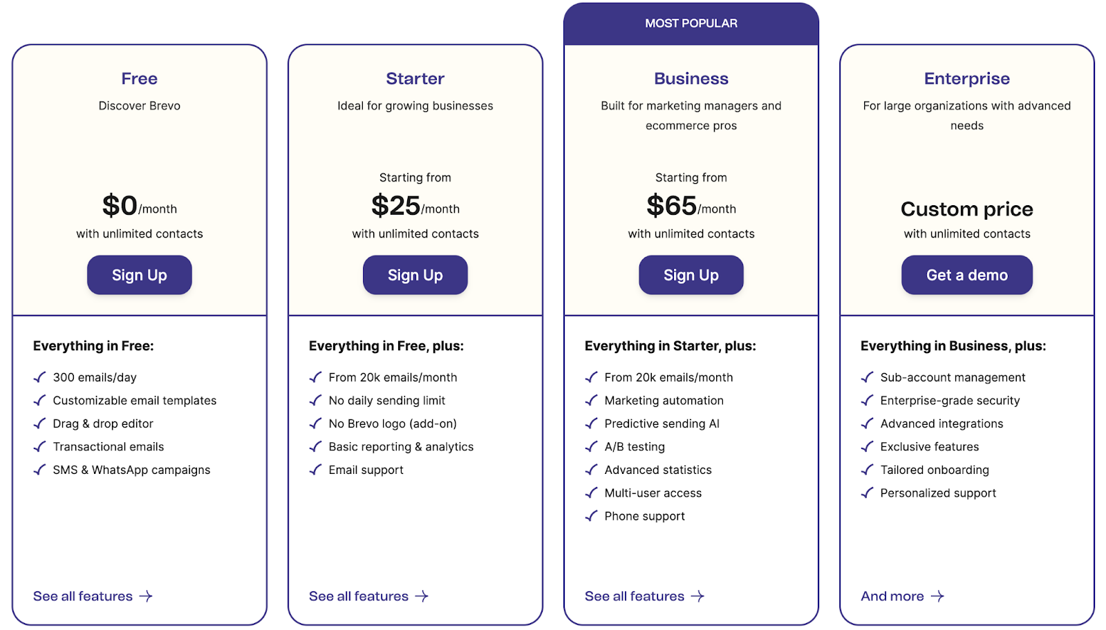Click checkmark icon next to 300 emails/day
The image size is (1106, 630).
tap(40, 377)
